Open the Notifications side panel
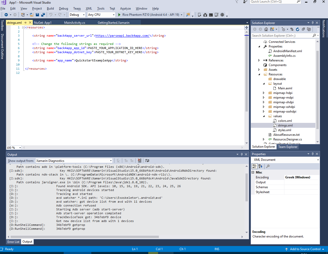 coord(324,29)
